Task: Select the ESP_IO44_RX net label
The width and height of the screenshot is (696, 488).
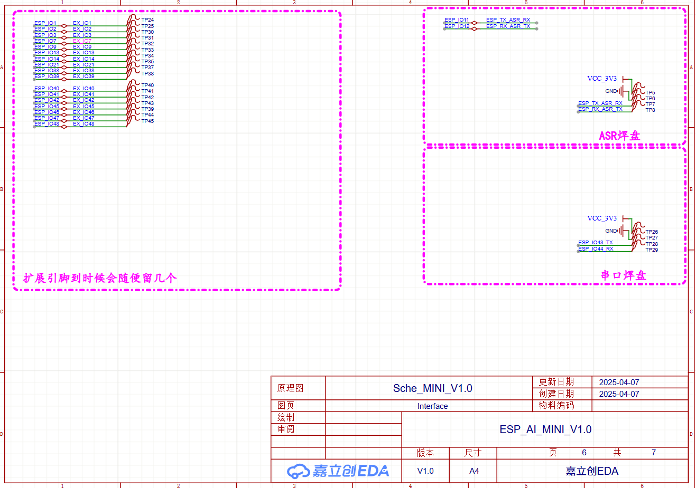Action: tap(596, 249)
